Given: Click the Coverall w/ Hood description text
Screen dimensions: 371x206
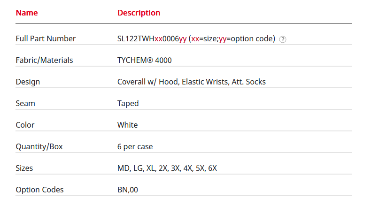Looking at the screenshot, I should (191, 82).
